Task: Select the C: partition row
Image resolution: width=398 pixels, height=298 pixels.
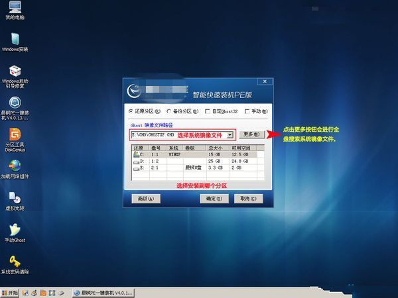Action: pyautogui.click(x=192, y=154)
